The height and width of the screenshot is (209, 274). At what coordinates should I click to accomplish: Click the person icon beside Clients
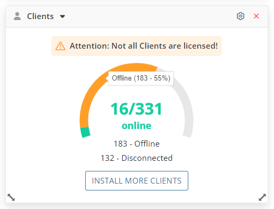click(x=17, y=16)
